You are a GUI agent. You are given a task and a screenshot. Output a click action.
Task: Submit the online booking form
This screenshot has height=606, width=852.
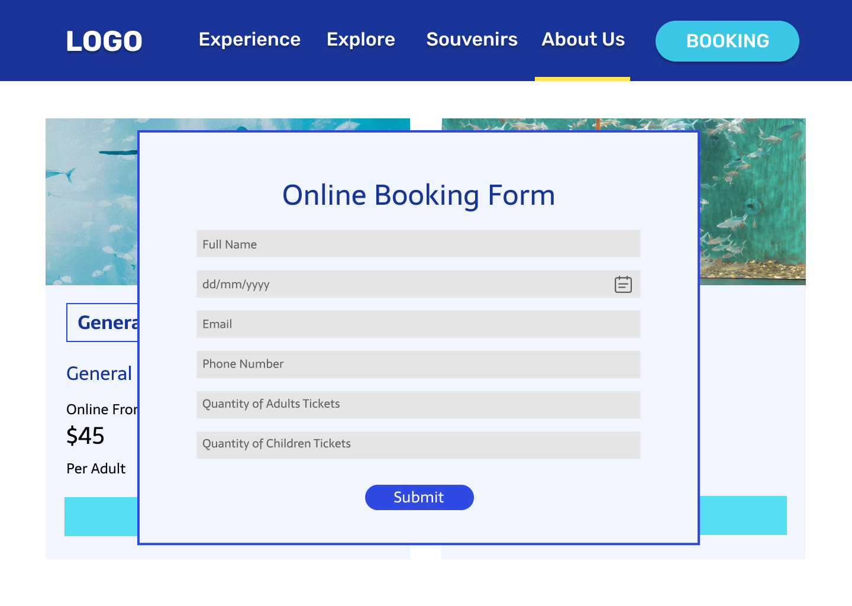point(419,497)
